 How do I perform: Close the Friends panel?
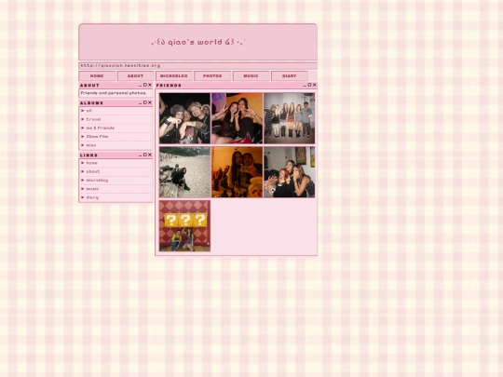point(315,85)
